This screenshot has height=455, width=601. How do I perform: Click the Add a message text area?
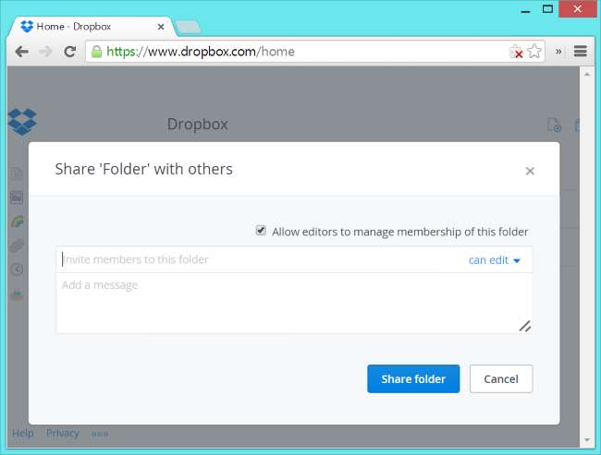294,303
